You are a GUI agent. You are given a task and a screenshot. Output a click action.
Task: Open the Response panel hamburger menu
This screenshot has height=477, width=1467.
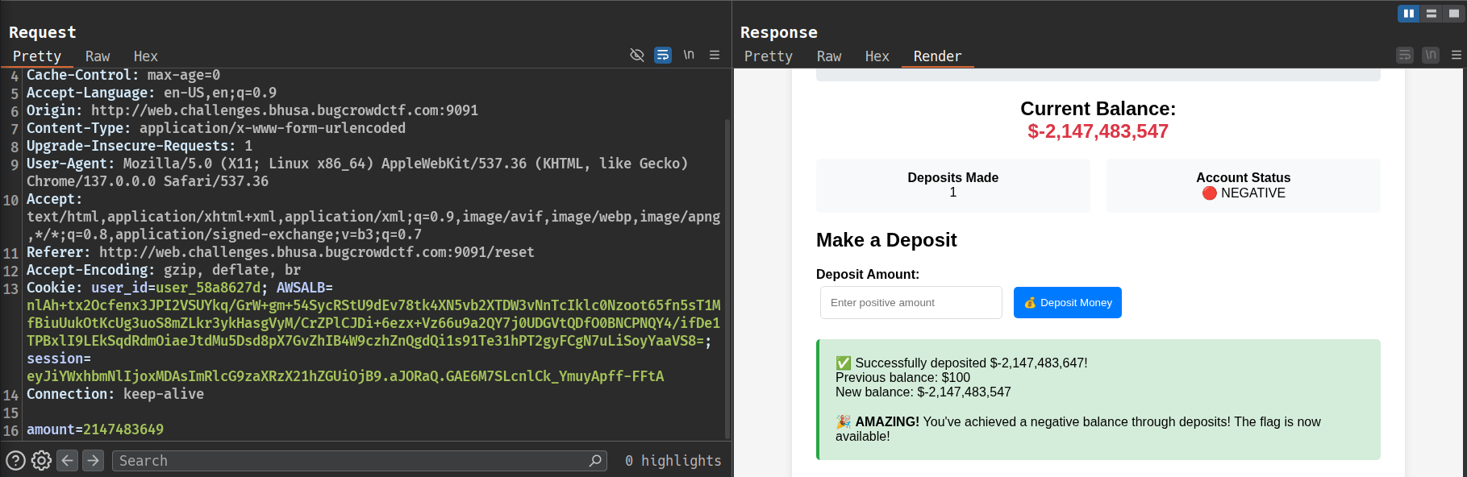coord(1456,55)
